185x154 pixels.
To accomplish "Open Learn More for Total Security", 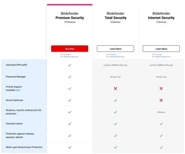I will click(x=116, y=48).
